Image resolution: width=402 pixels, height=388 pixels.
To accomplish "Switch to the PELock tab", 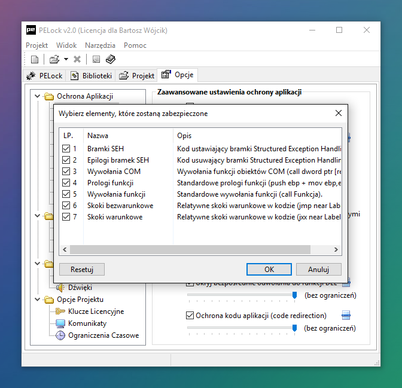I will pos(44,75).
